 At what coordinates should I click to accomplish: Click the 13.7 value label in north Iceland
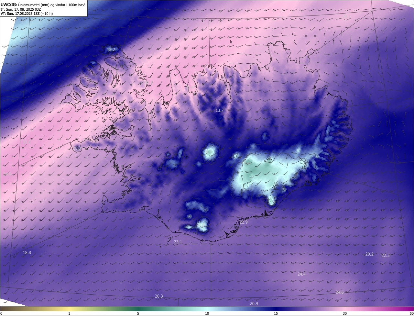pos(220,111)
